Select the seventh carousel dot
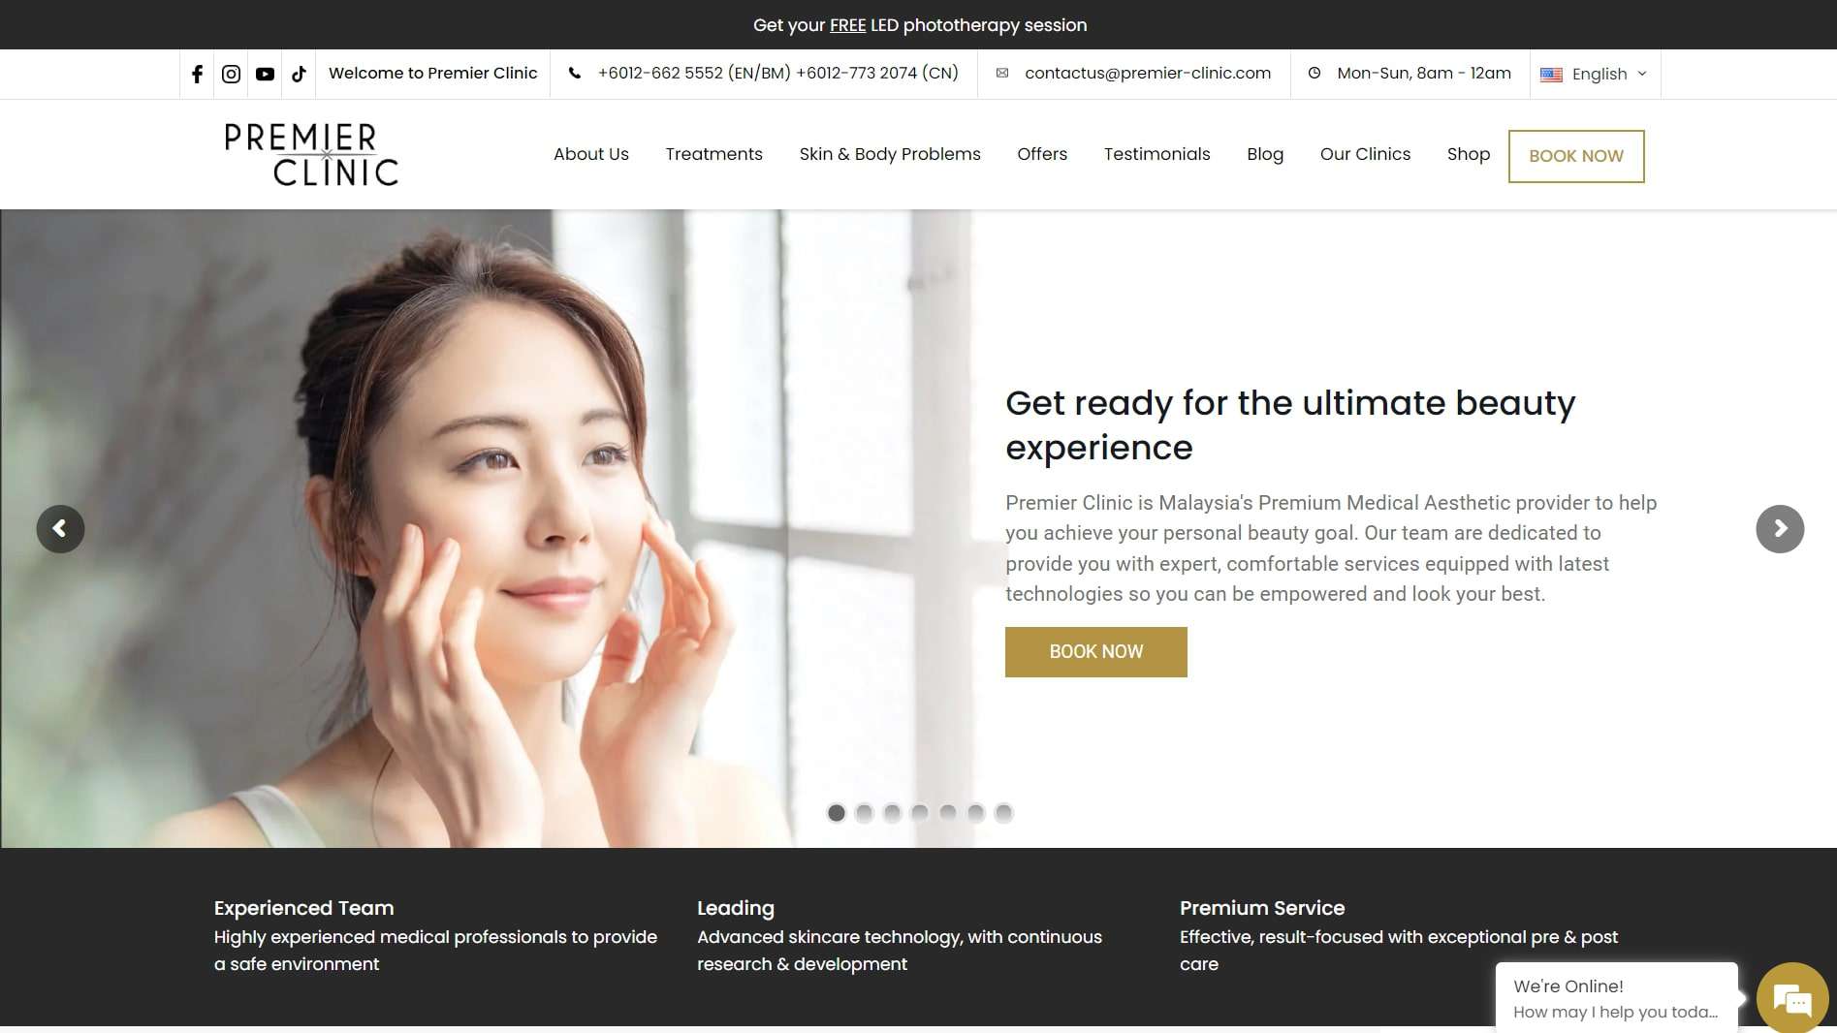The image size is (1837, 1033). point(1004,813)
